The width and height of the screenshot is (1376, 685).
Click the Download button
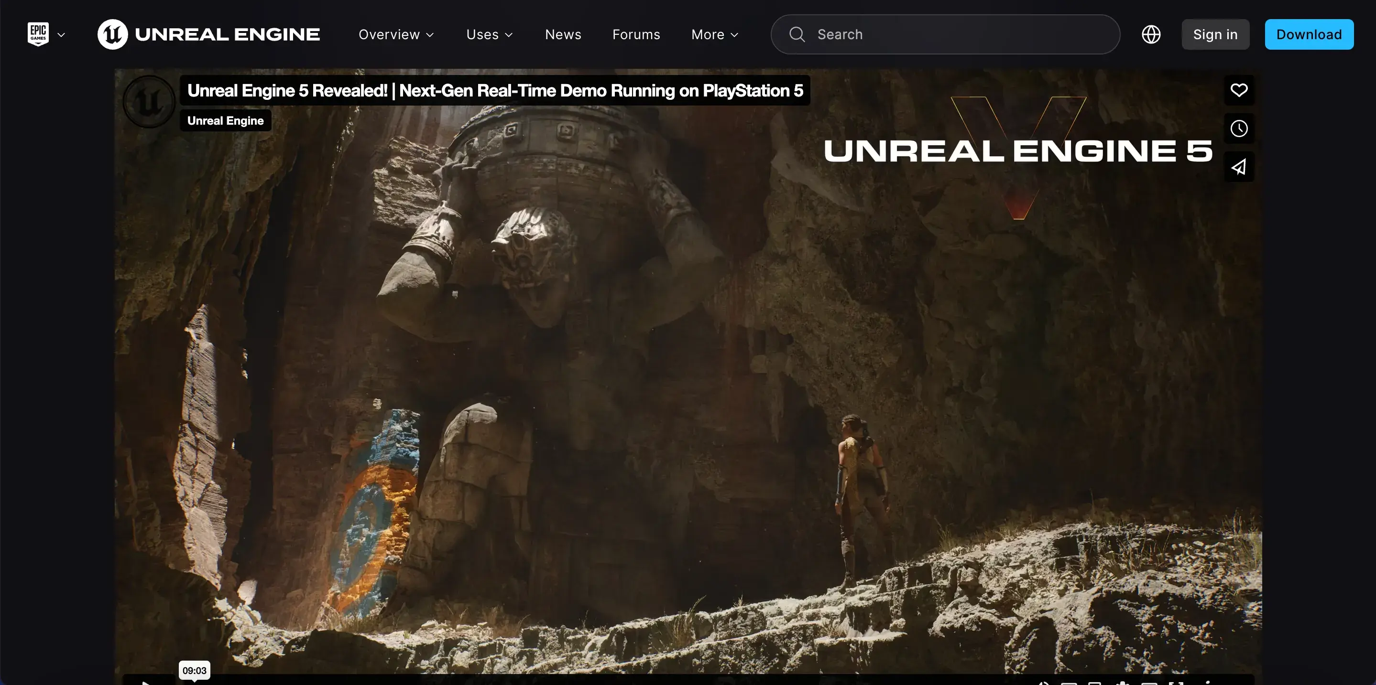tap(1309, 33)
